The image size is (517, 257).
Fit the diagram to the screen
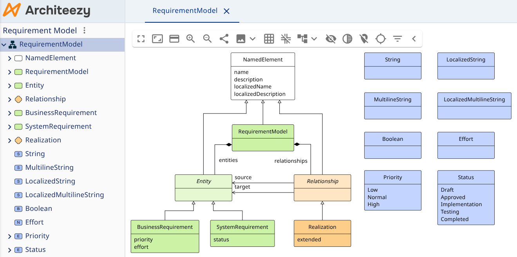point(141,38)
